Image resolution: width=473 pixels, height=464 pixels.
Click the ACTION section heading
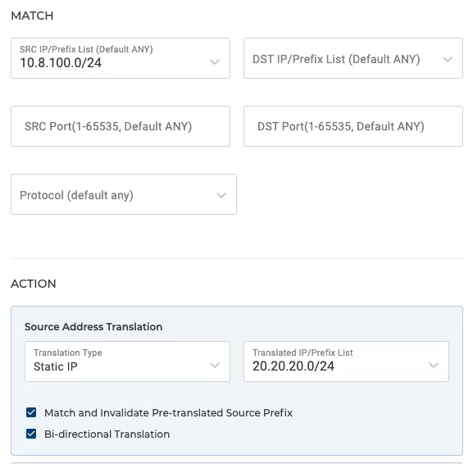pyautogui.click(x=34, y=284)
